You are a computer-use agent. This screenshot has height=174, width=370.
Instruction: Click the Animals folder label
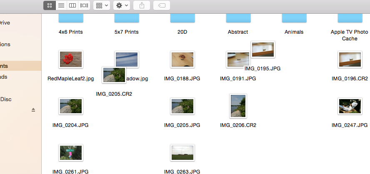pyautogui.click(x=294, y=32)
